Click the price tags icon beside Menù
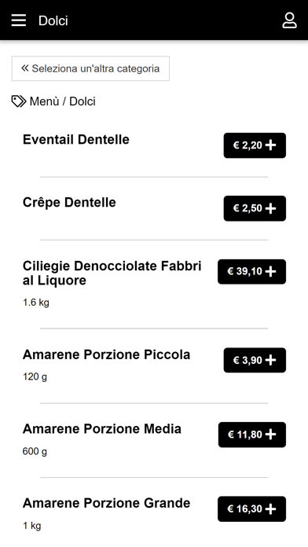The image size is (308, 547). point(19,101)
